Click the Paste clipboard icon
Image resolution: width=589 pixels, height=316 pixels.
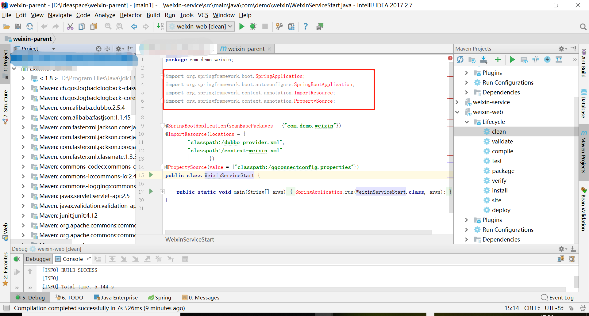(94, 27)
